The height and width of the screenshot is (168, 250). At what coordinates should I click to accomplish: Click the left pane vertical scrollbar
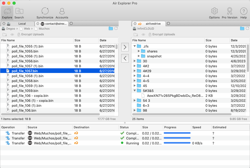point(117,47)
